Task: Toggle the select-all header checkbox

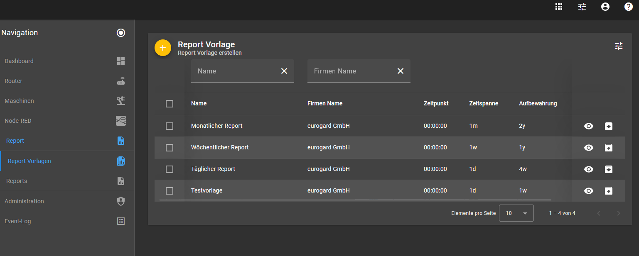Action: 170,104
